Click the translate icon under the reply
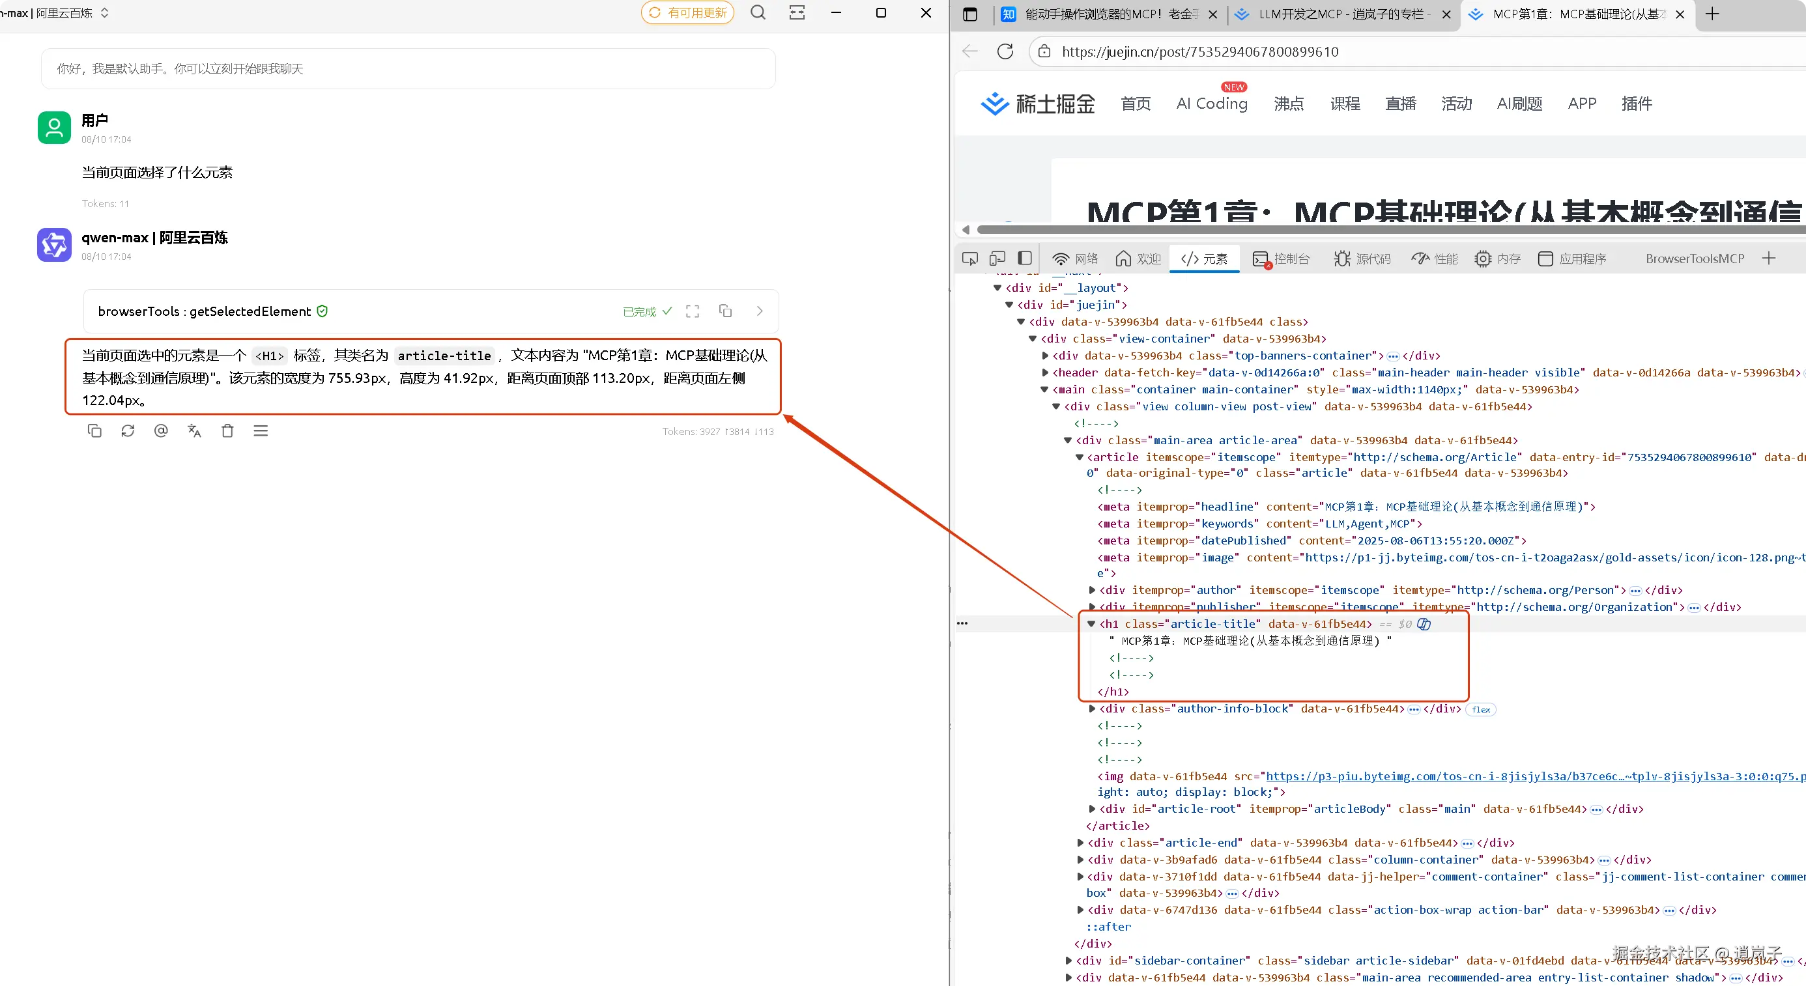 point(194,431)
